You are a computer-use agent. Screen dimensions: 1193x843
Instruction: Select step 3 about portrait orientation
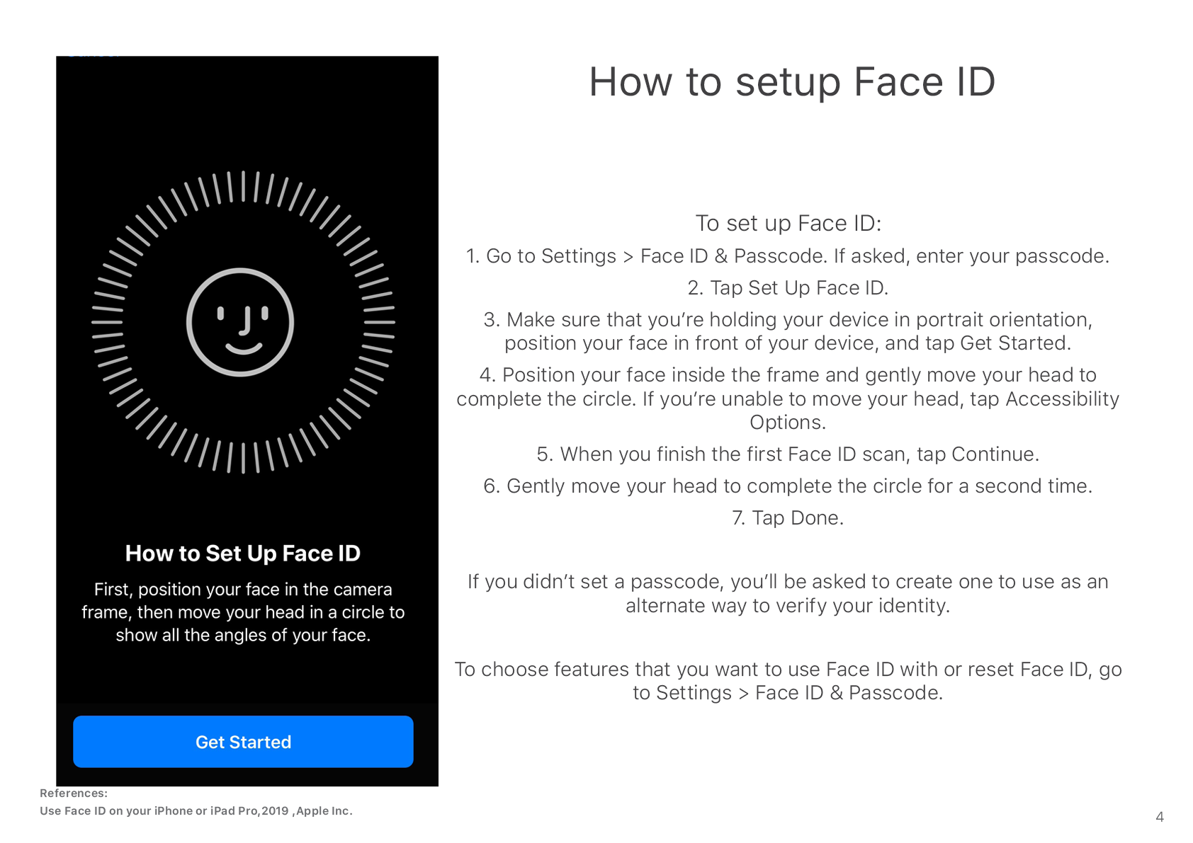coord(788,331)
